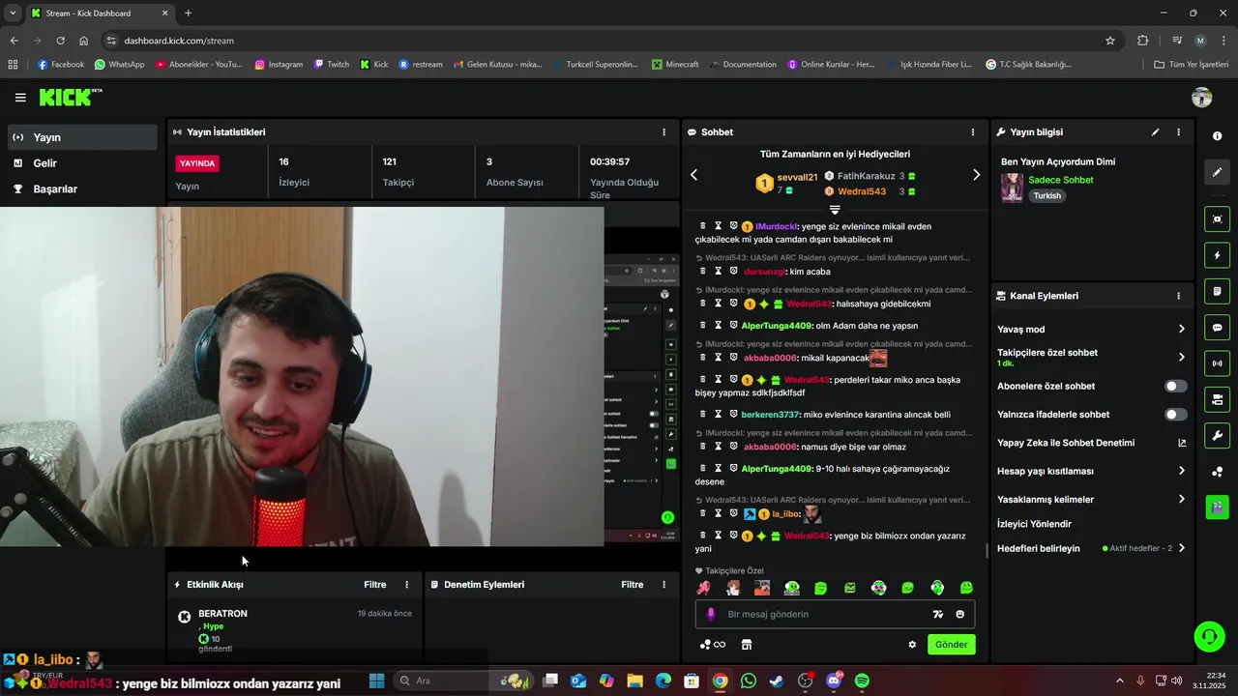Open Gelir section in left sidebar

tap(81, 163)
